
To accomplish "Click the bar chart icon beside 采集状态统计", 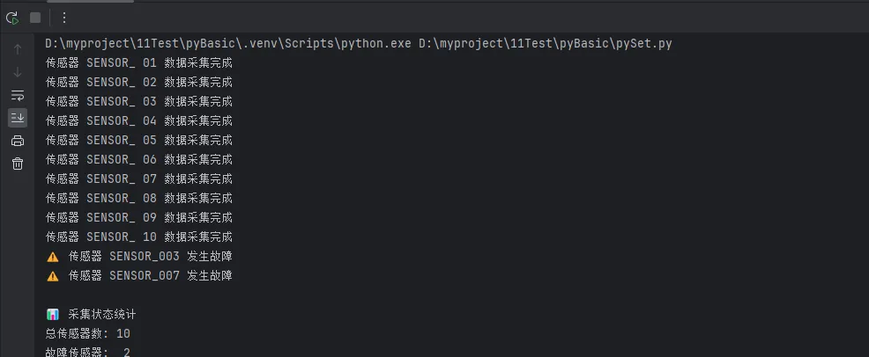I will (x=53, y=315).
